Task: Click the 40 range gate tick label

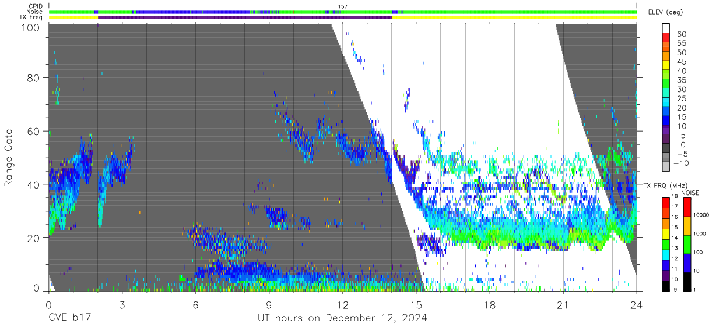Action: tap(34, 184)
